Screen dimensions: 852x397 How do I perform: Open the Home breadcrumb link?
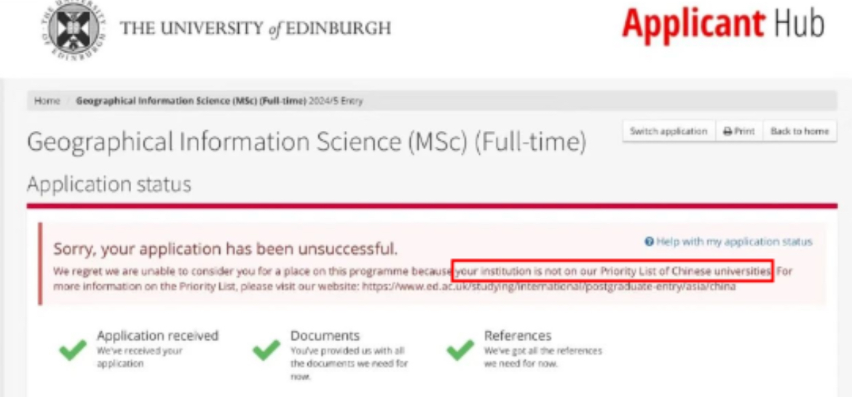coord(47,101)
